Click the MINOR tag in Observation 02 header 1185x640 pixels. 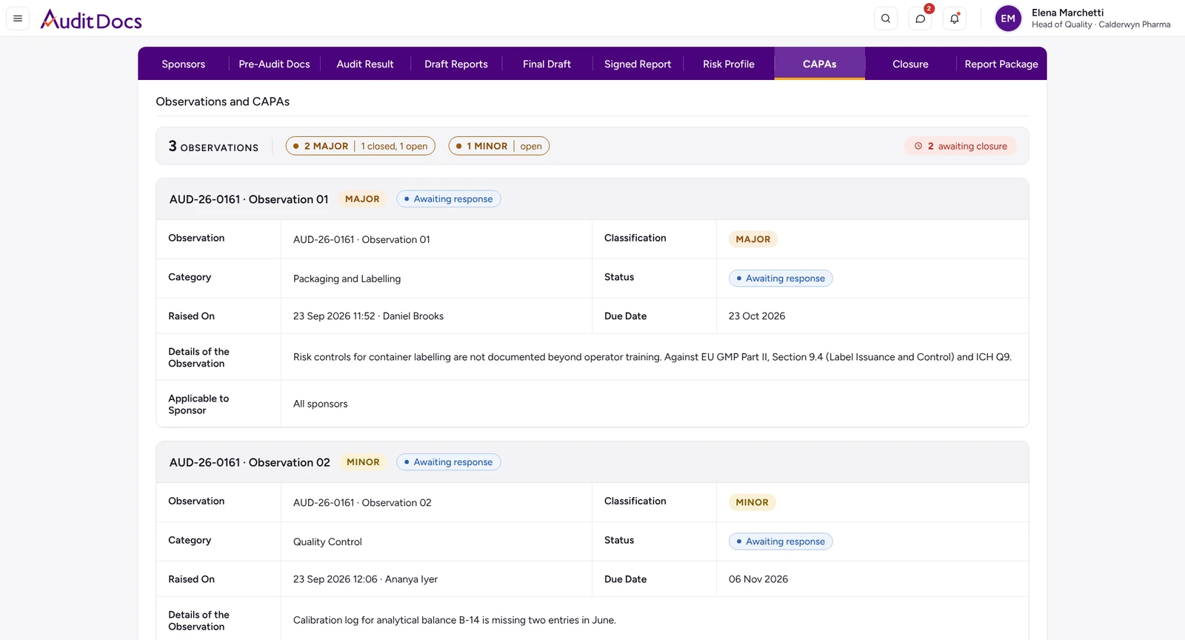363,461
